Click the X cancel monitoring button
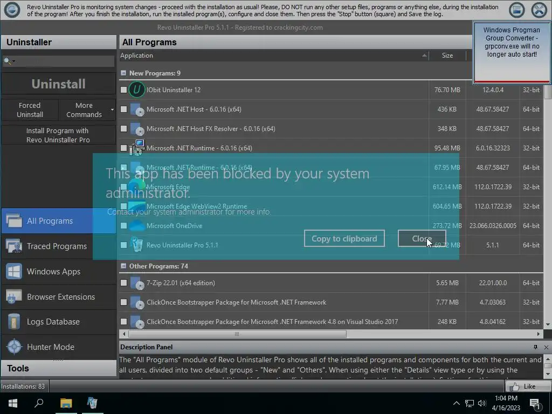 click(539, 10)
